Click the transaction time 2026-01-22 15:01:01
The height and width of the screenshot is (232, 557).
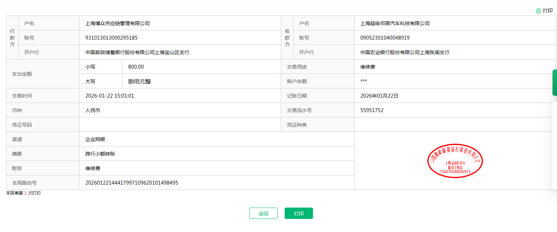click(x=110, y=96)
